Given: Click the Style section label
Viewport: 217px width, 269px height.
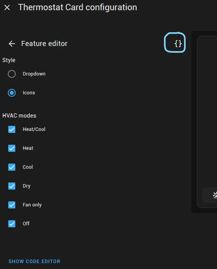Looking at the screenshot, I should (x=9, y=60).
